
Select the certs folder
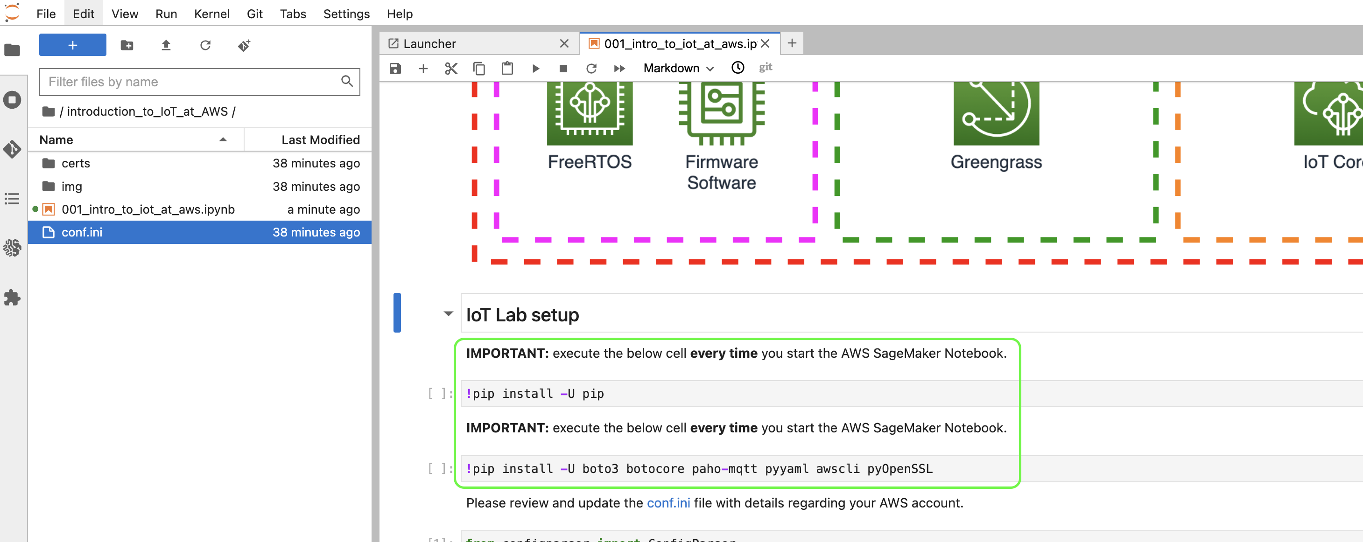click(x=199, y=163)
